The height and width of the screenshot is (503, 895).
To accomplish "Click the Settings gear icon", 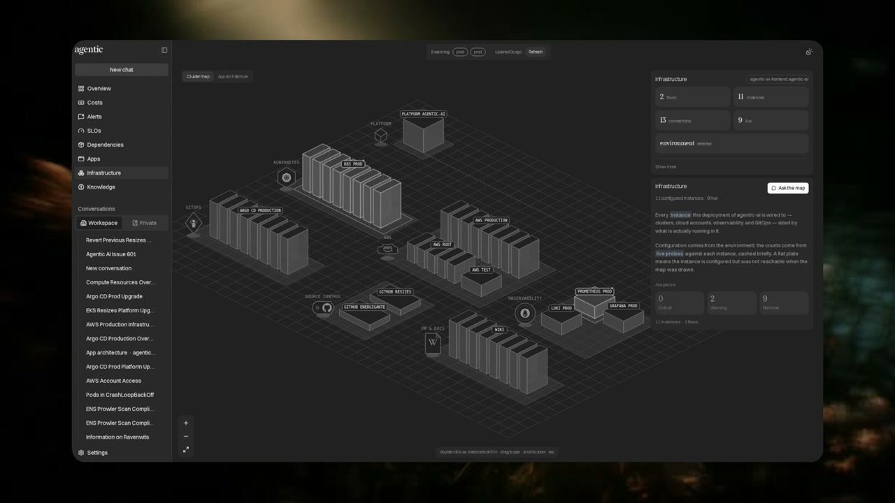I will pyautogui.click(x=81, y=453).
